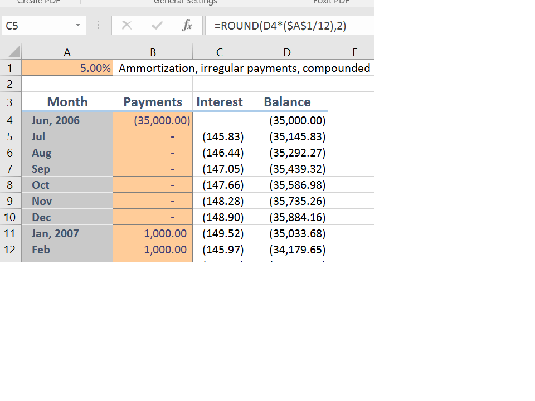Click the Jul payment dash cell
The image size is (535, 401).
coord(153,136)
